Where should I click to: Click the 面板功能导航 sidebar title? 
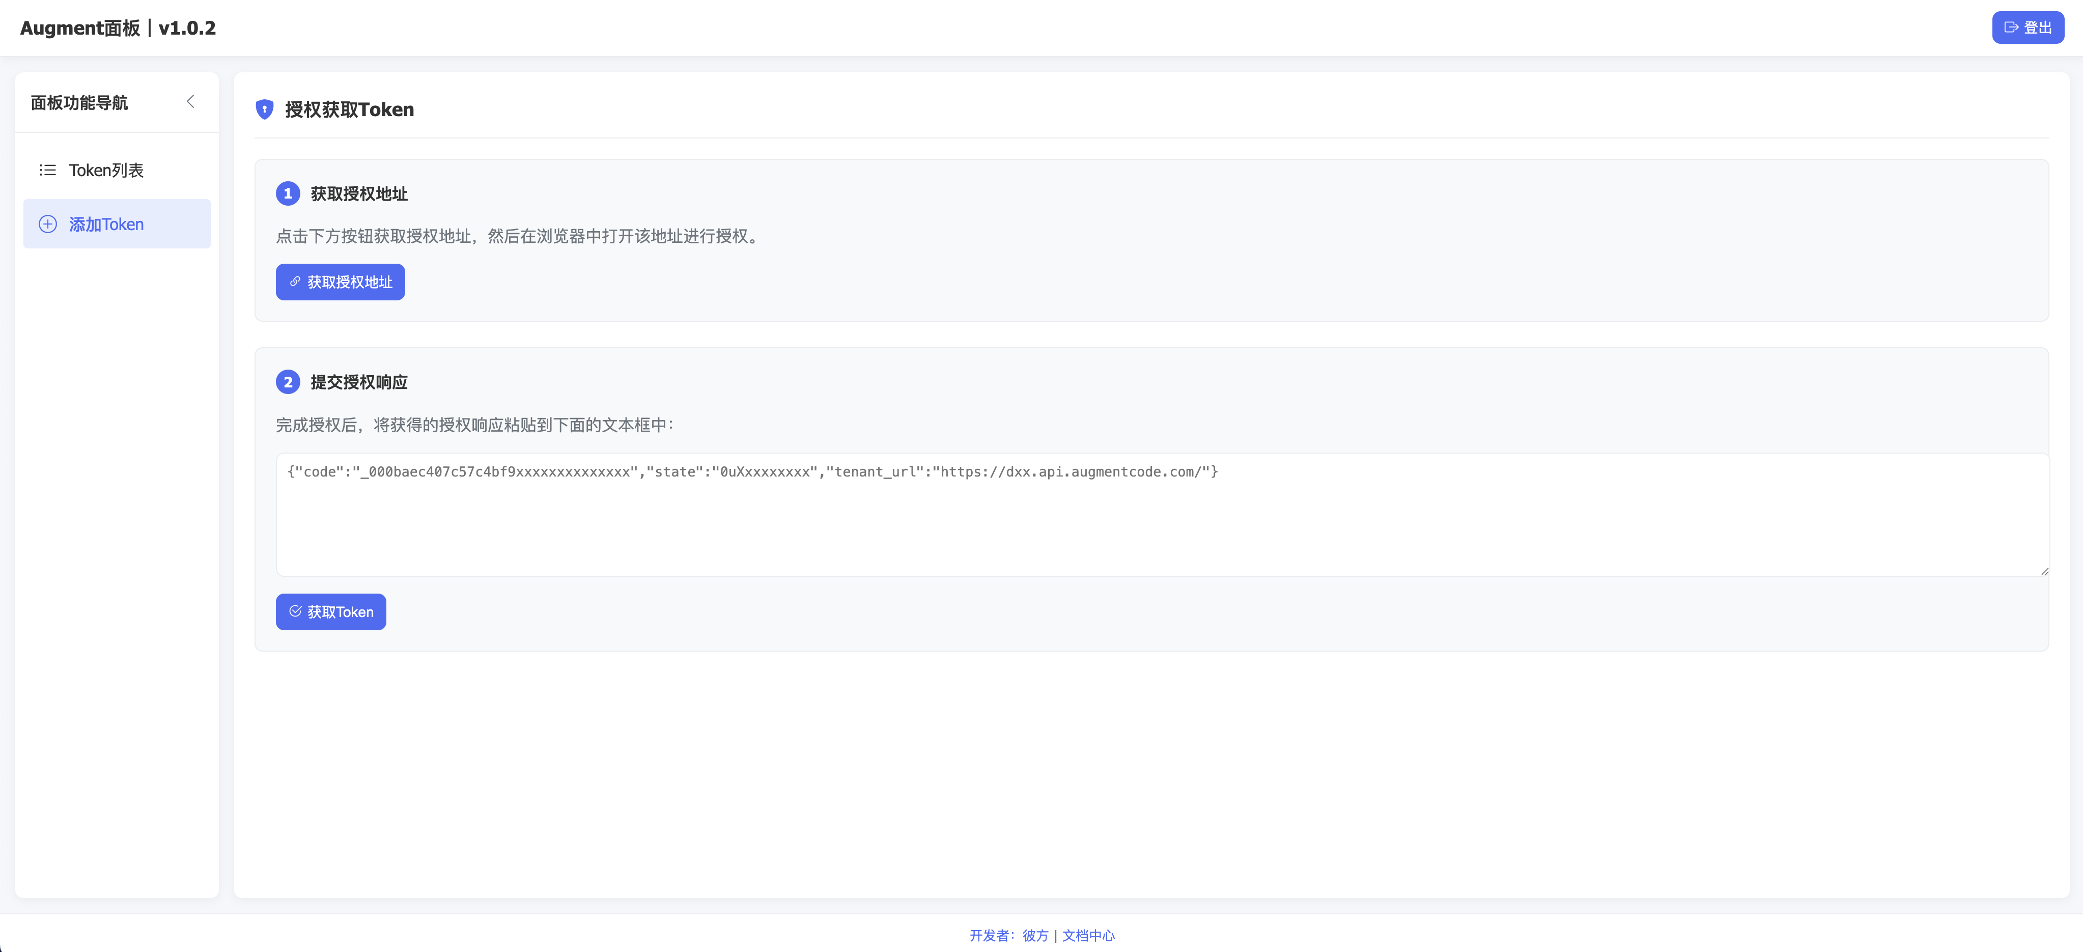(x=79, y=103)
